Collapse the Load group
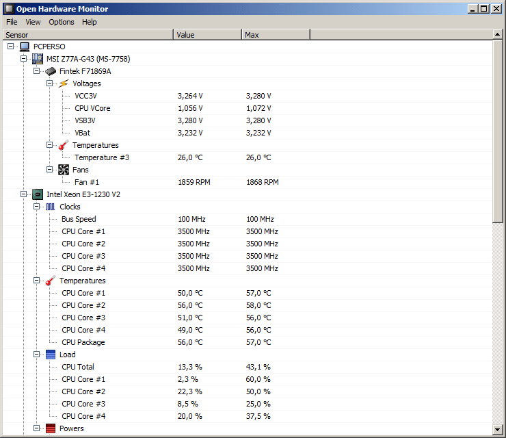 click(x=36, y=355)
